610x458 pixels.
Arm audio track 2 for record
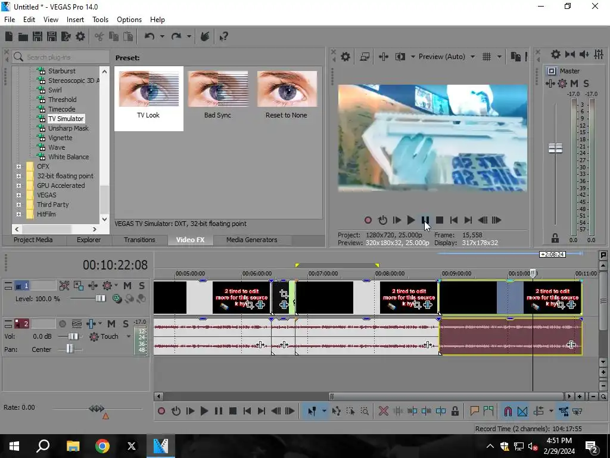tap(62, 324)
